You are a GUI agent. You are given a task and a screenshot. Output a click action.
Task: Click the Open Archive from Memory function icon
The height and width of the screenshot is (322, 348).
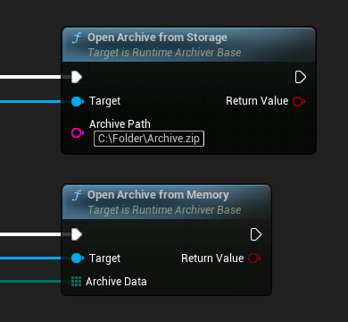pyautogui.click(x=77, y=195)
